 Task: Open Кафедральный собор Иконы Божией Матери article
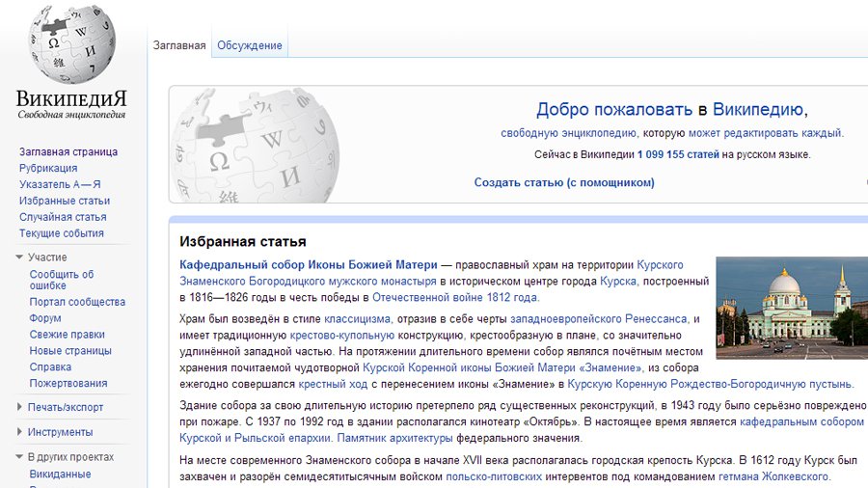pyautogui.click(x=309, y=265)
